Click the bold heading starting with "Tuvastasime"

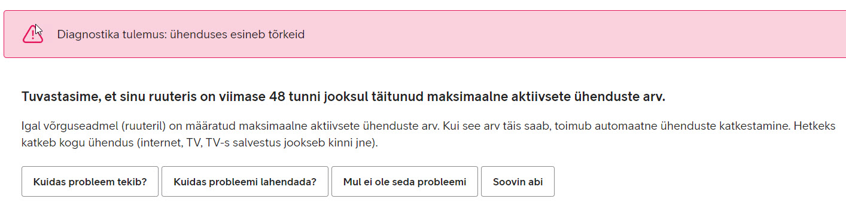(x=343, y=97)
